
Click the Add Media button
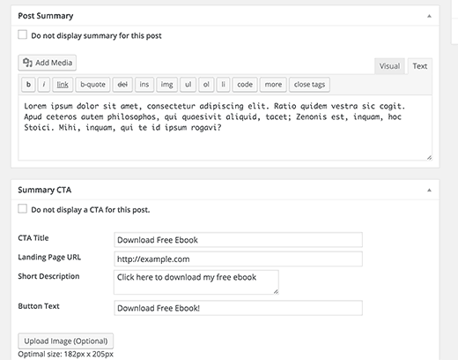click(48, 63)
